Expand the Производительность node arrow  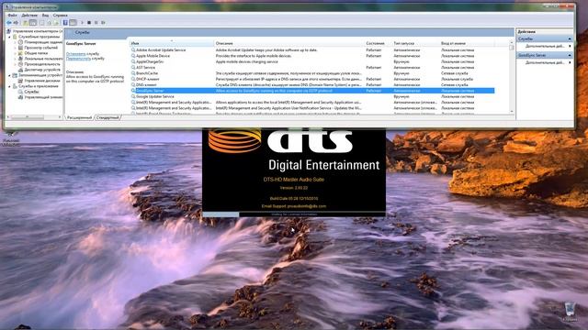tap(16, 64)
